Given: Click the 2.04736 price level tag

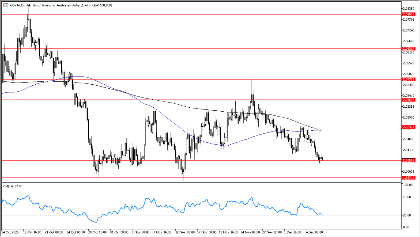Looking at the screenshot, I should [409, 79].
